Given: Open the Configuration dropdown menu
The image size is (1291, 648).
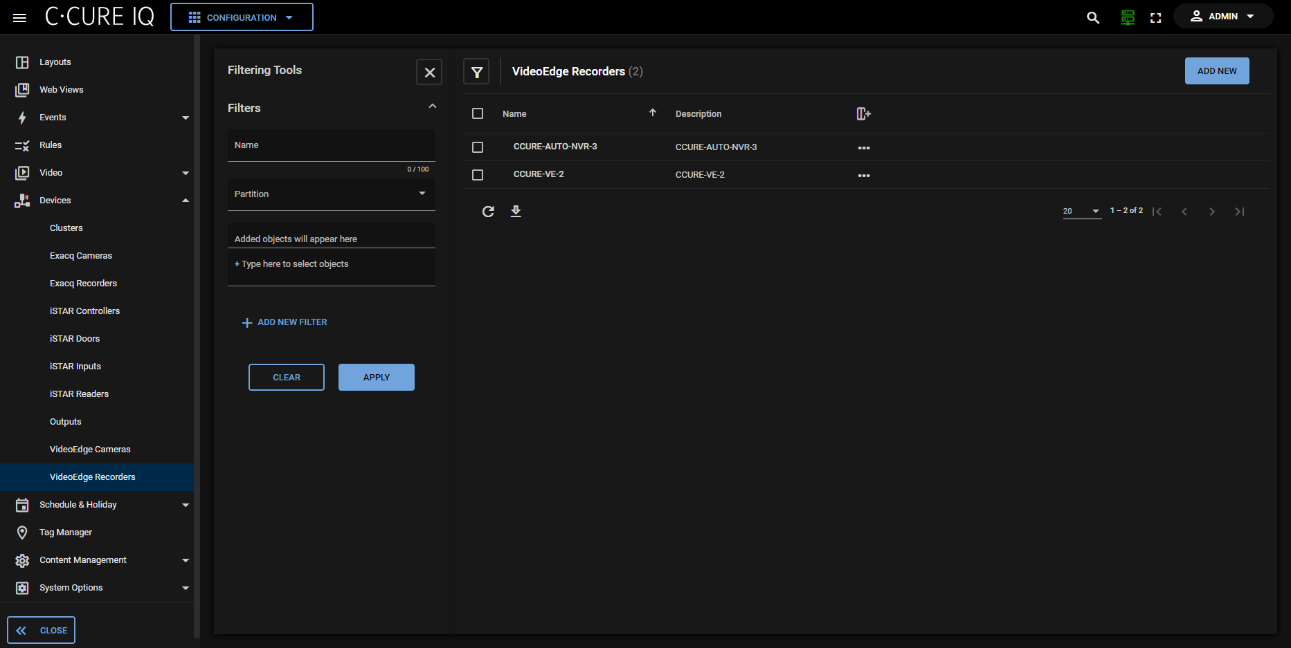Looking at the screenshot, I should tap(242, 17).
